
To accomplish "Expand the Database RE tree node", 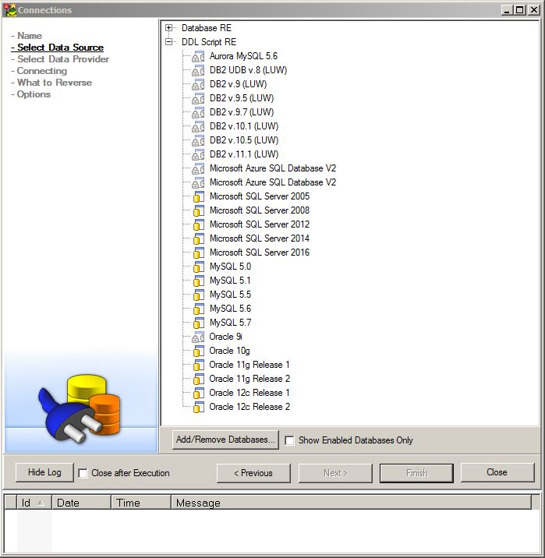I will (169, 28).
